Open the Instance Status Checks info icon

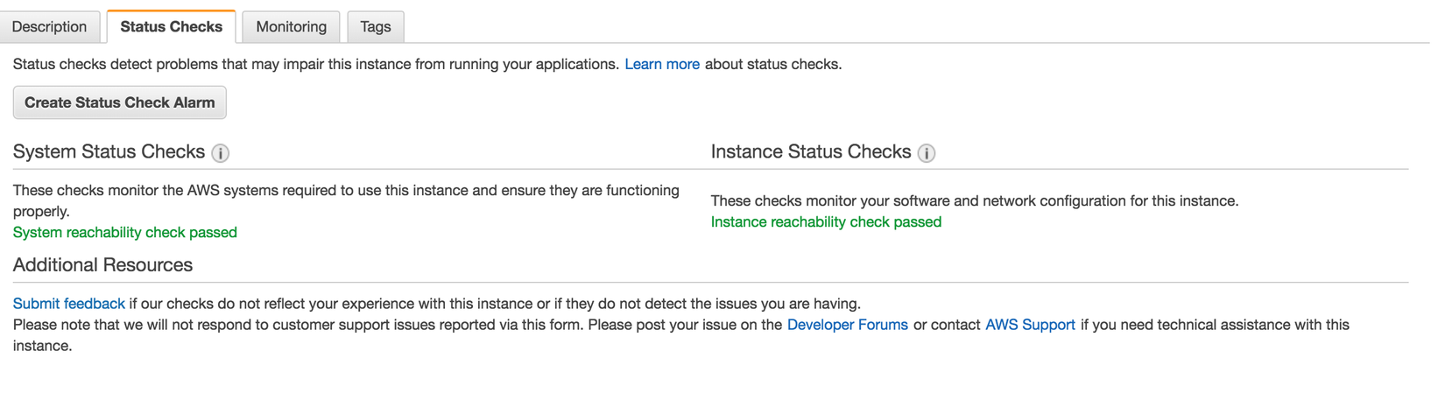927,153
